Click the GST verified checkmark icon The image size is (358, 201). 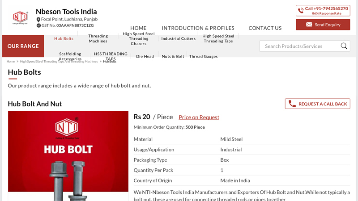point(38,25)
